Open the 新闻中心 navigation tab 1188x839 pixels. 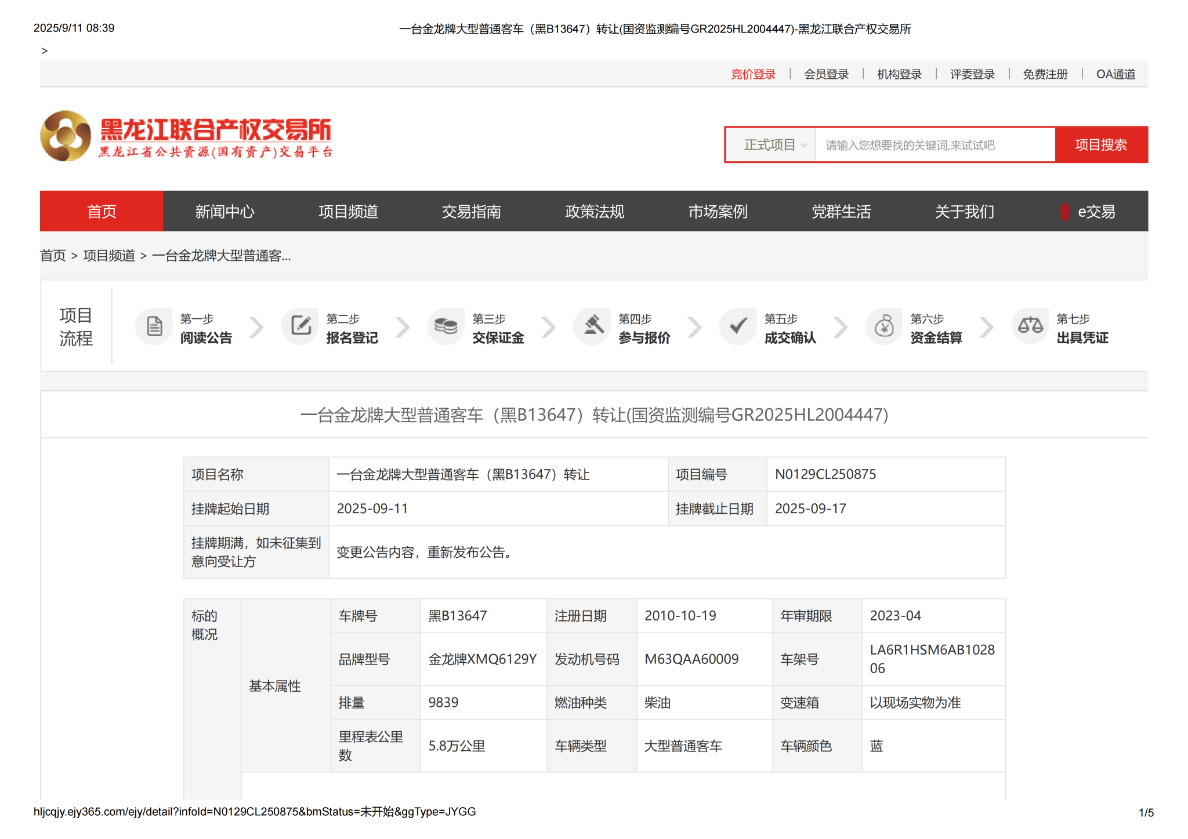tap(224, 212)
